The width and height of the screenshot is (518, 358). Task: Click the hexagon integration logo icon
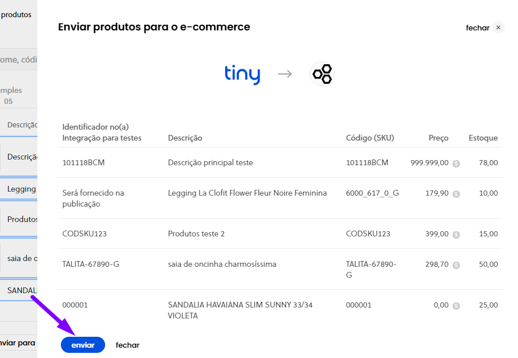coord(322,73)
